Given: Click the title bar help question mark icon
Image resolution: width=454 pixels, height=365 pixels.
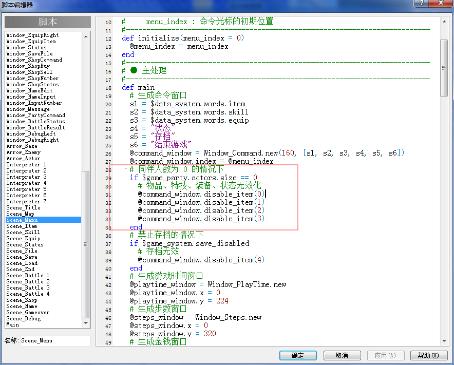Looking at the screenshot, I should pyautogui.click(x=421, y=3).
